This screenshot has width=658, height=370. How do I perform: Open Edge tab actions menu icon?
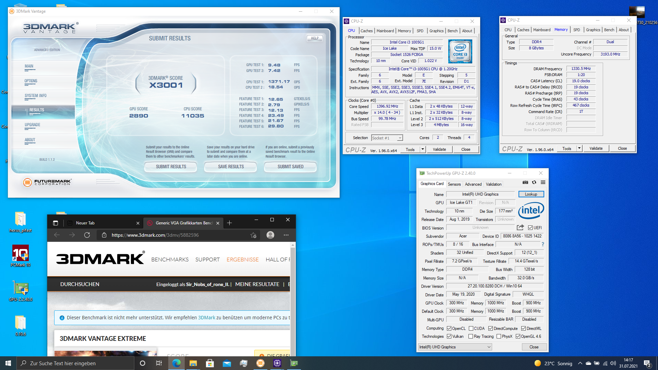click(56, 223)
